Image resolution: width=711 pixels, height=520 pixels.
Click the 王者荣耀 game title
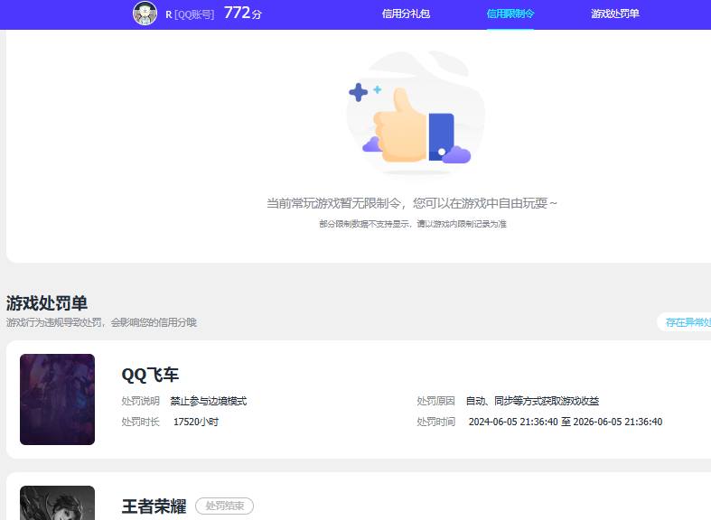coord(154,506)
